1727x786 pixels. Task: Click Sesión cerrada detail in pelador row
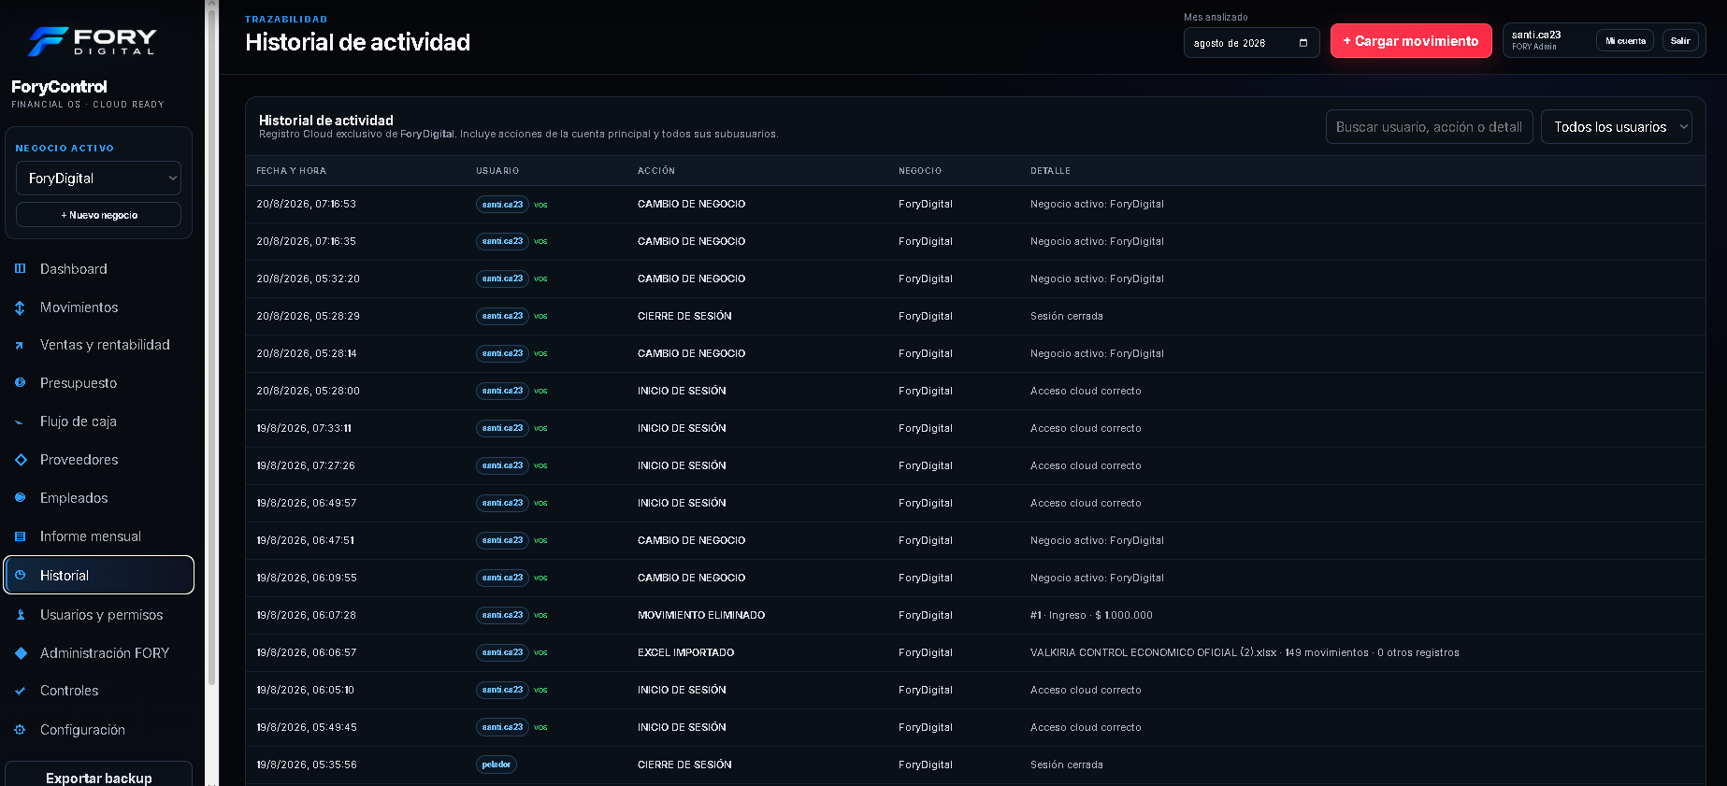(1066, 765)
